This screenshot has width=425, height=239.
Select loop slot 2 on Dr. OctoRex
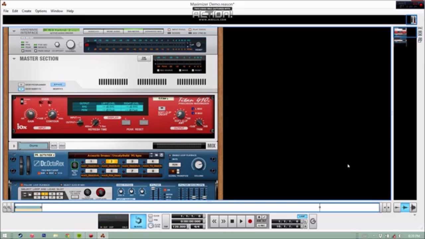coord(112,162)
